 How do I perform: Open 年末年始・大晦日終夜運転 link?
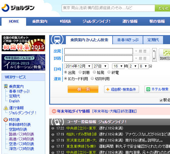click(114, 111)
